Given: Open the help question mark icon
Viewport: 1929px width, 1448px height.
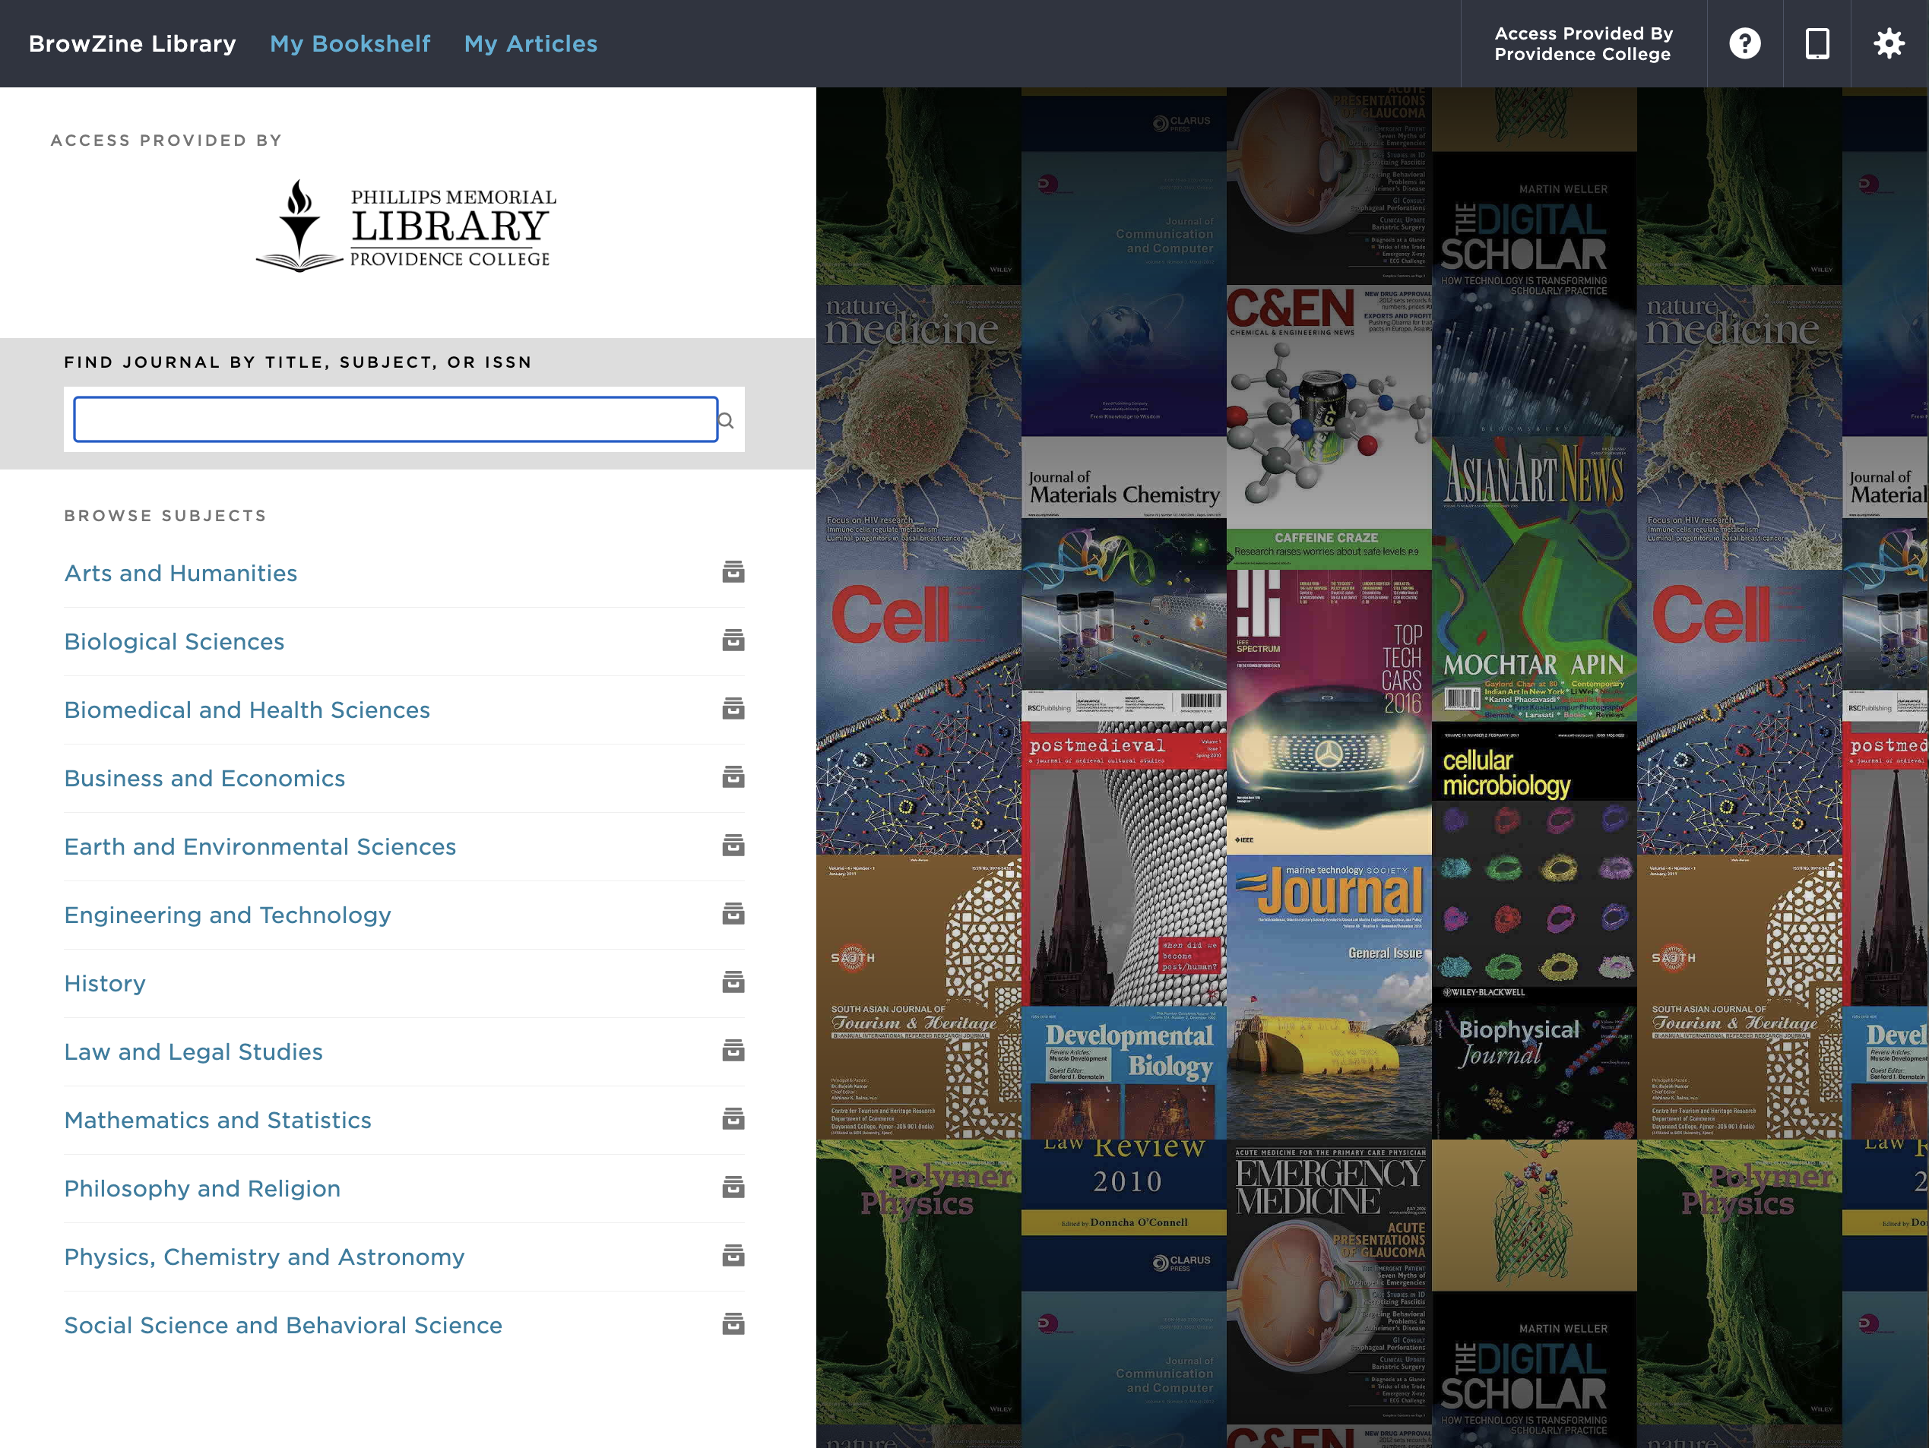Looking at the screenshot, I should (x=1744, y=43).
